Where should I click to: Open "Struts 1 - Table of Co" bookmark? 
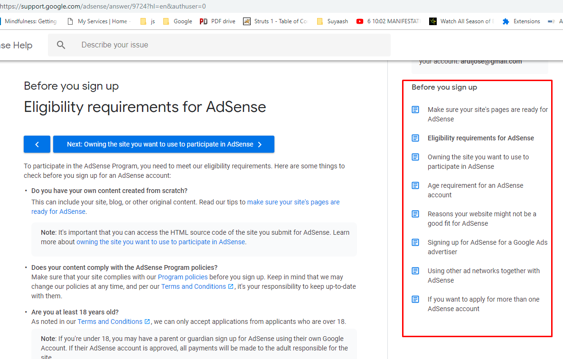pyautogui.click(x=276, y=21)
